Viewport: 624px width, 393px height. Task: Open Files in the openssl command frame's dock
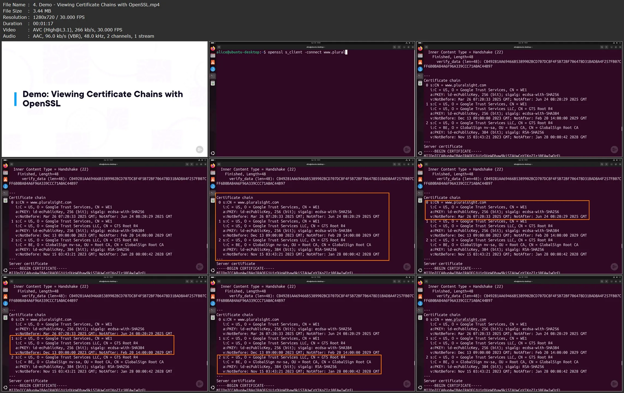click(213, 55)
